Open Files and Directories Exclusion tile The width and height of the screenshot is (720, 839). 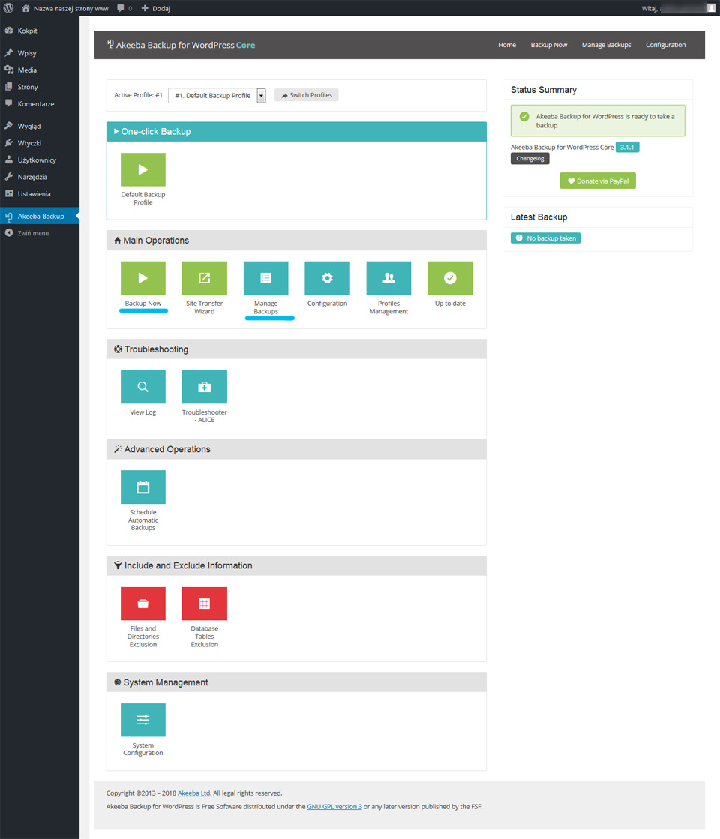(x=143, y=604)
